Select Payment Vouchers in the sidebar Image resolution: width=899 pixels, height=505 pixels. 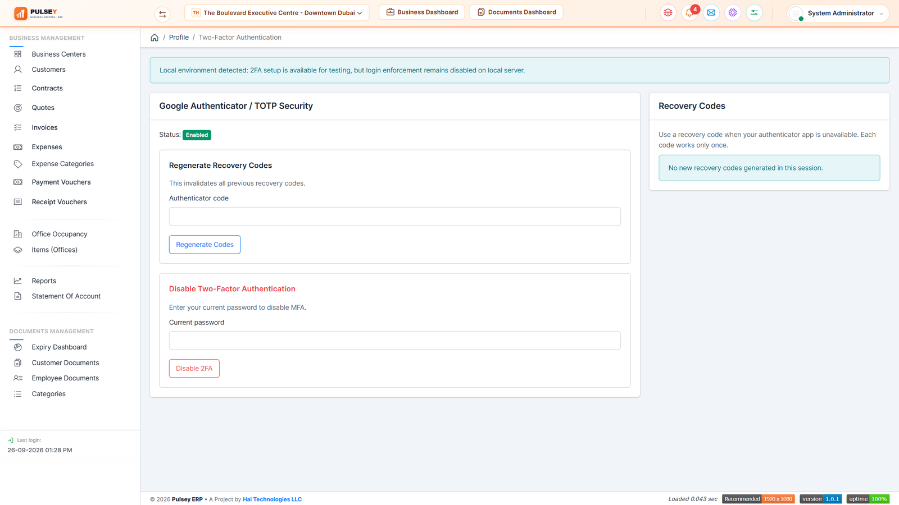point(61,182)
